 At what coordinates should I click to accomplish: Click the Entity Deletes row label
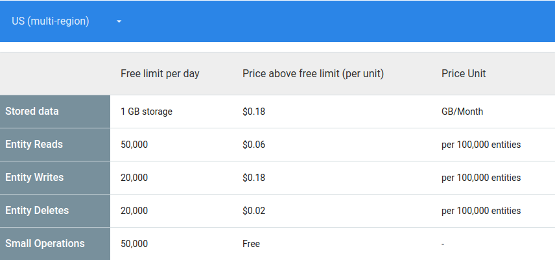click(37, 211)
